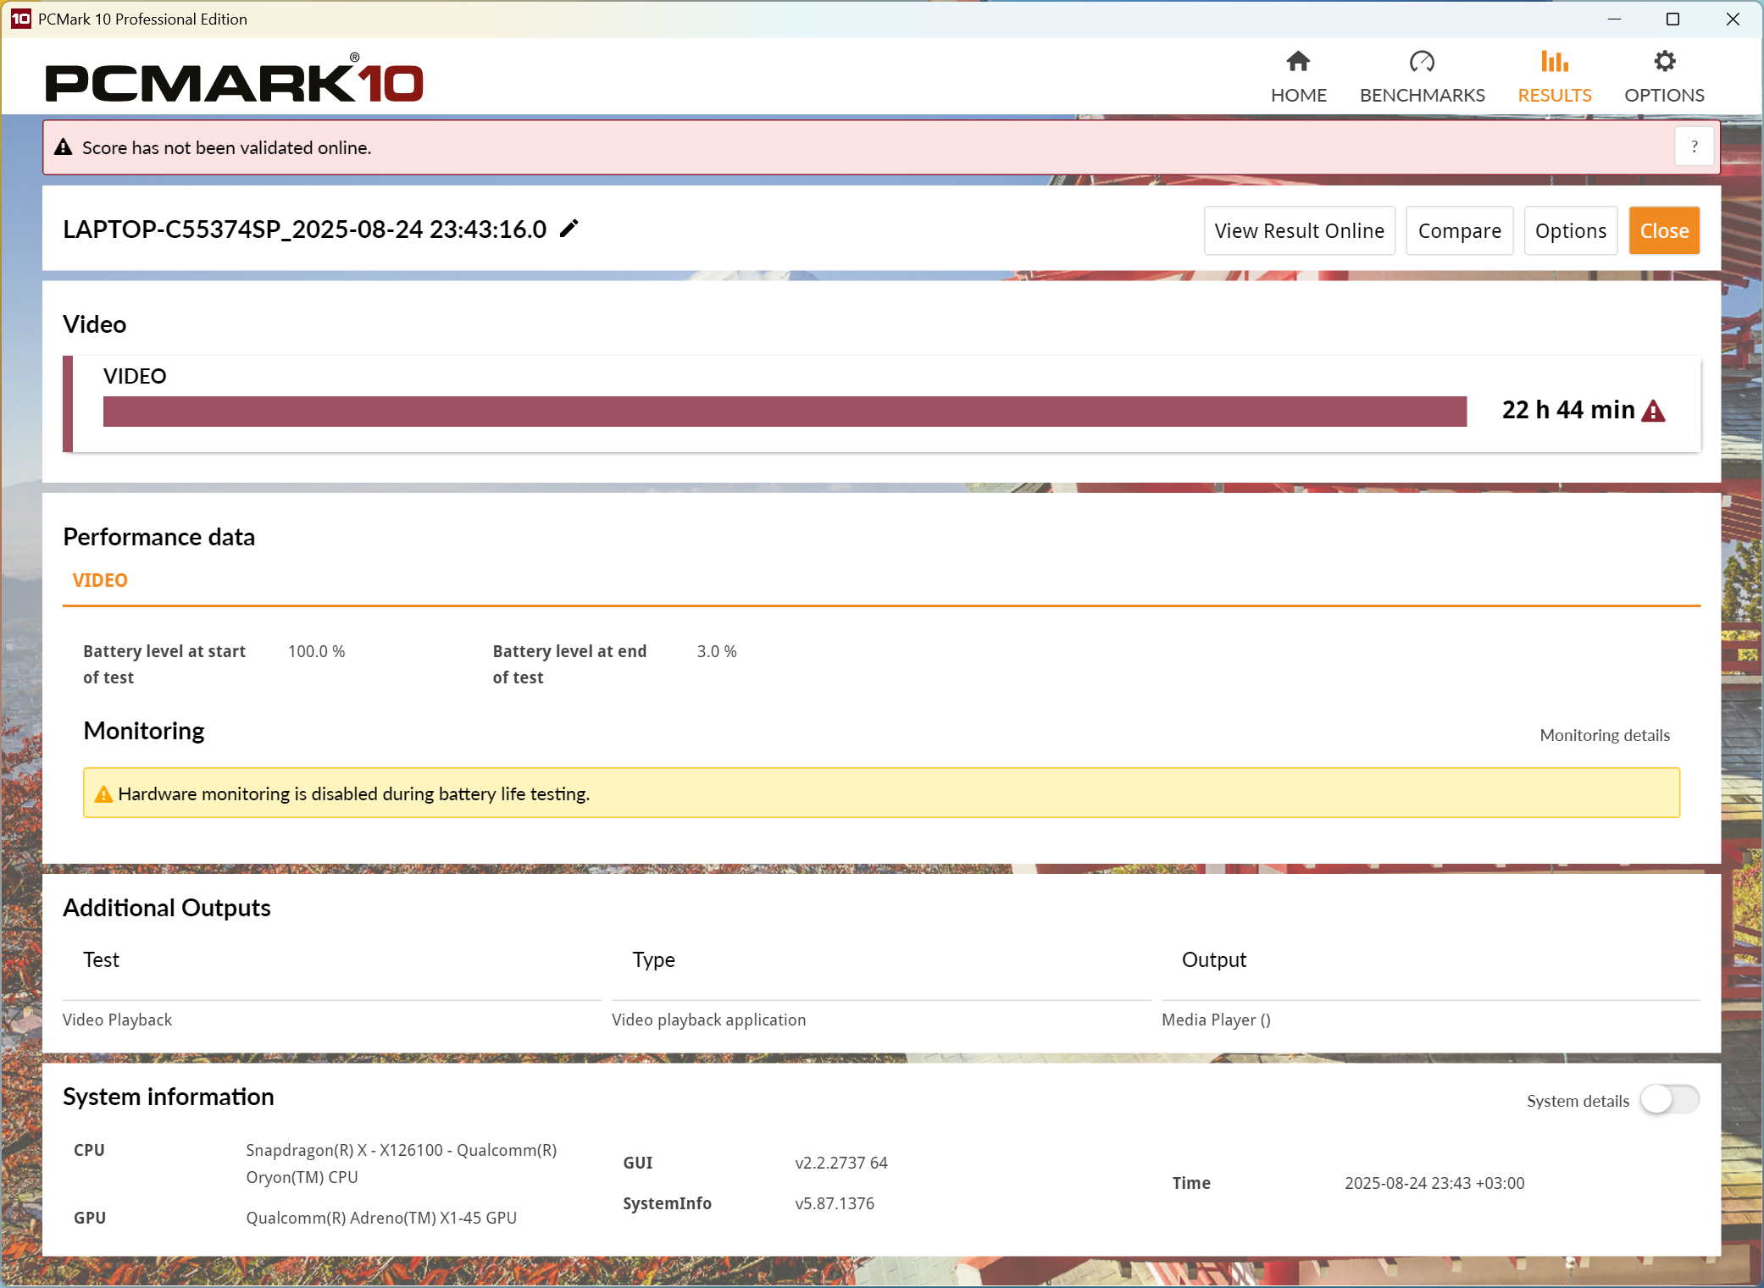Open Options gear icon

coord(1664,62)
